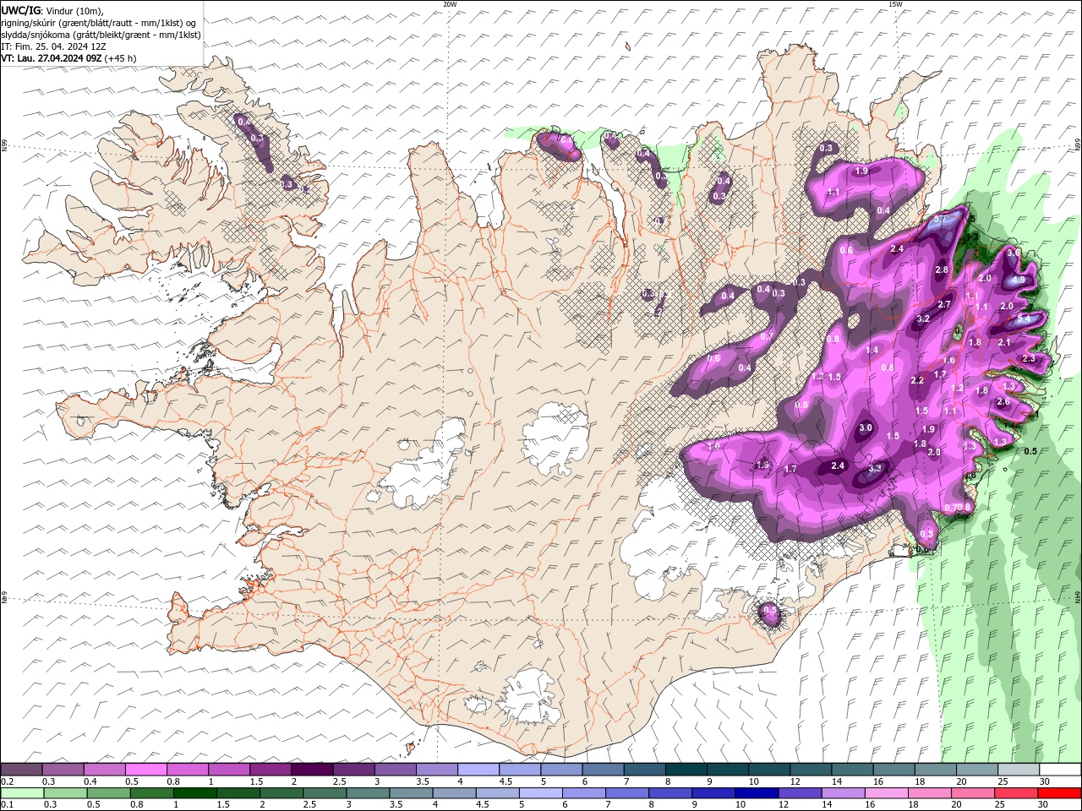Image resolution: width=1082 pixels, height=811 pixels.
Task: Click the 3.0 snowfall value on the map
Action: point(866,427)
